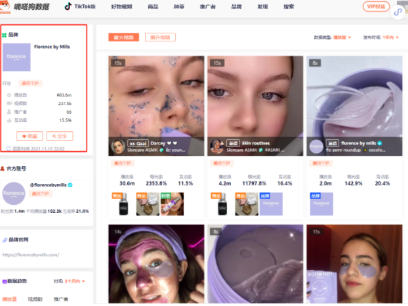Click the florence avatar on the third video
Viewport: 408px width, 306px height.
(x=316, y=146)
